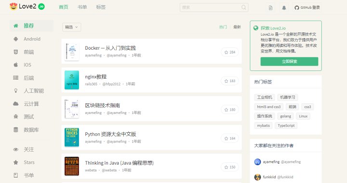Viewport: 347px width, 183px height.
Task: Click funkkiid's avatar in authors list
Action: [257, 177]
